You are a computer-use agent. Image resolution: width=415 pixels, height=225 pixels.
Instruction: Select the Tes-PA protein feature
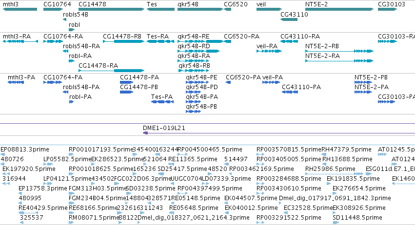pyautogui.click(x=162, y=102)
